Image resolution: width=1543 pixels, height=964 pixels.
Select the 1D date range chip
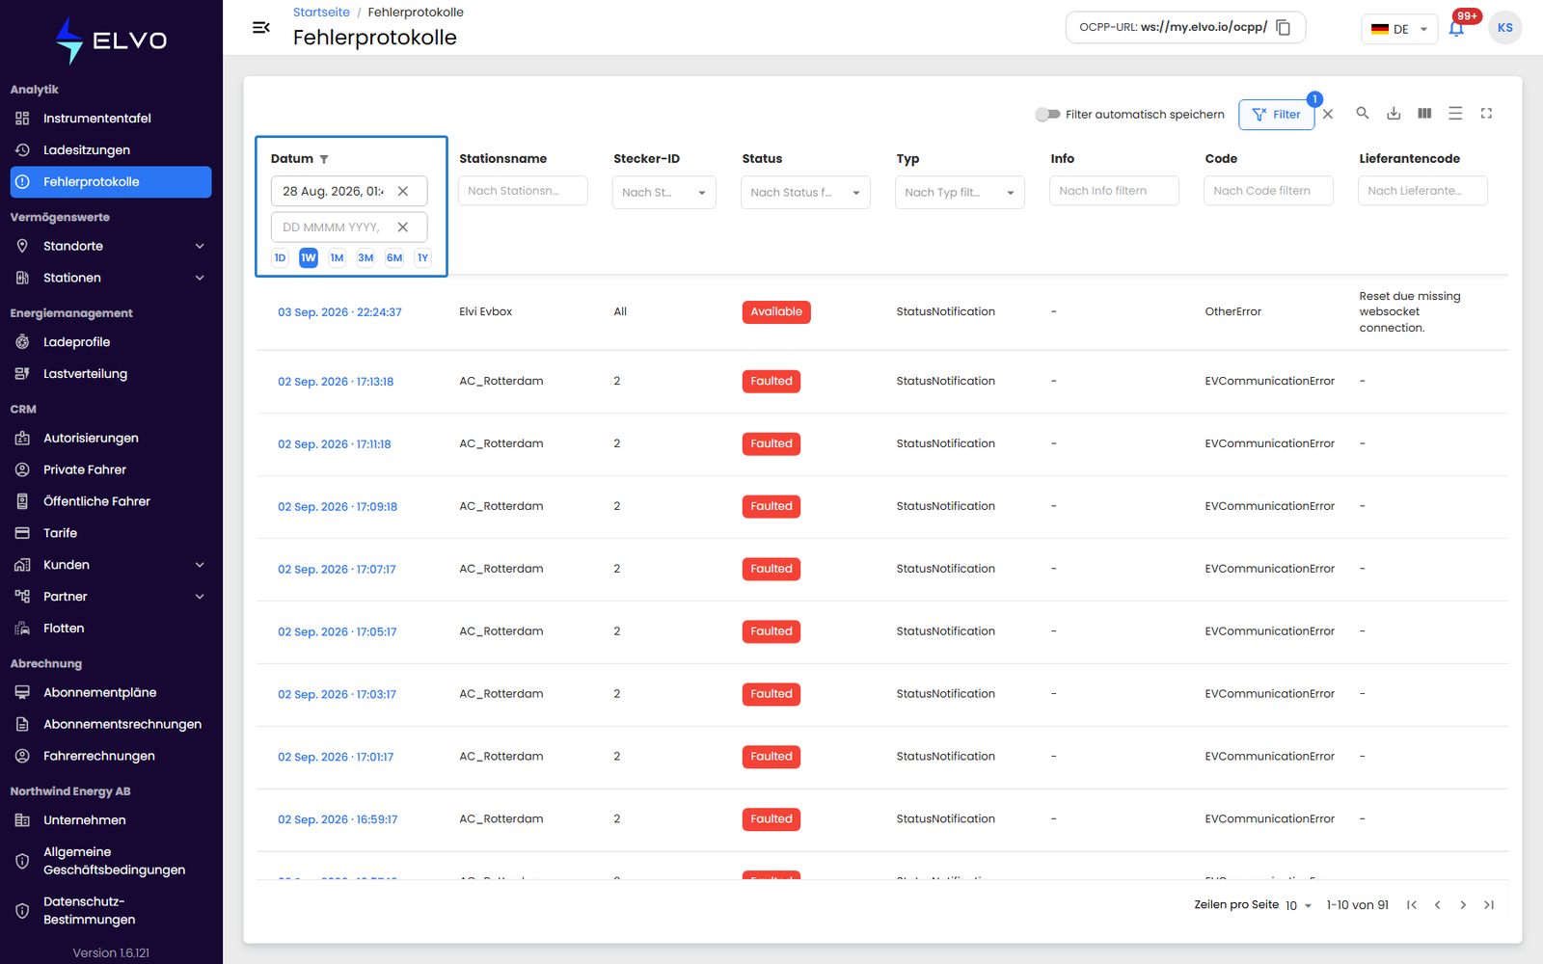tap(280, 257)
